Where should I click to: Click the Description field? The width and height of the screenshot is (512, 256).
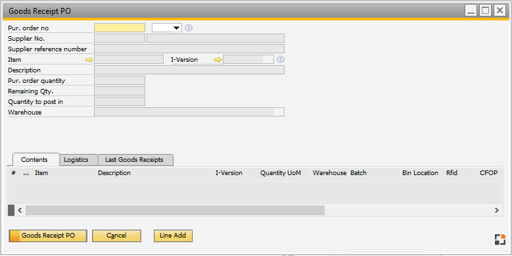pyautogui.click(x=189, y=70)
